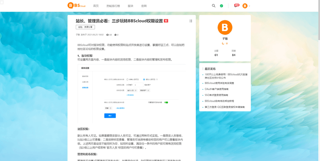Image resolution: width=320 pixels, height=161 pixels.
Task: Click author name 子敬 in post meta line
Action: [x=78, y=35]
